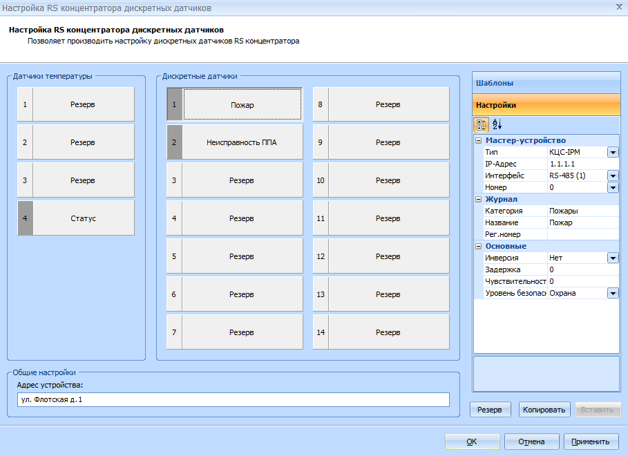Sort properties alphabetically with A-Z icon

[x=497, y=124]
